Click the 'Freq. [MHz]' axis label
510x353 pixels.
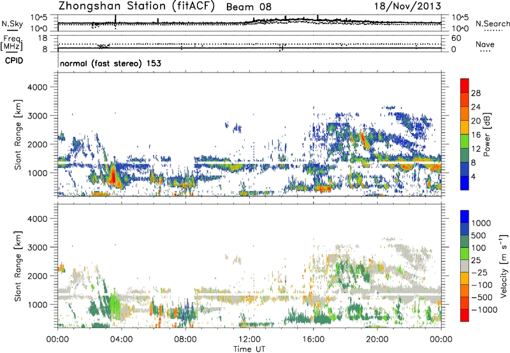11,43
